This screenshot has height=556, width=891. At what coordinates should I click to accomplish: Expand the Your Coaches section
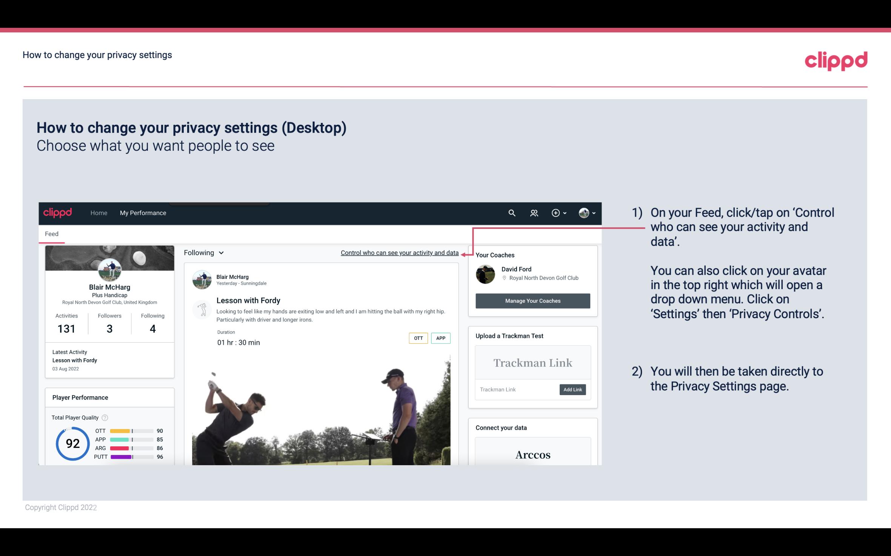[x=495, y=254]
